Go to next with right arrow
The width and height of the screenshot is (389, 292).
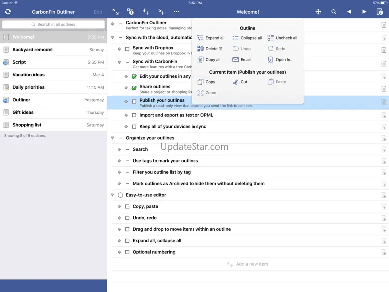(364, 12)
